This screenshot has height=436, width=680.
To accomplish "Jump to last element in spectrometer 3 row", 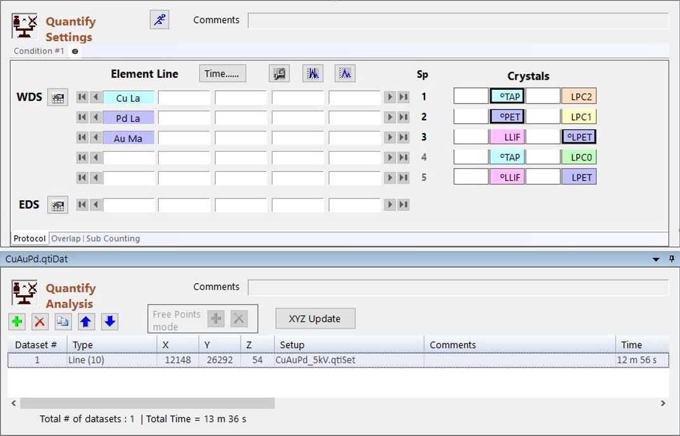I will tap(404, 138).
